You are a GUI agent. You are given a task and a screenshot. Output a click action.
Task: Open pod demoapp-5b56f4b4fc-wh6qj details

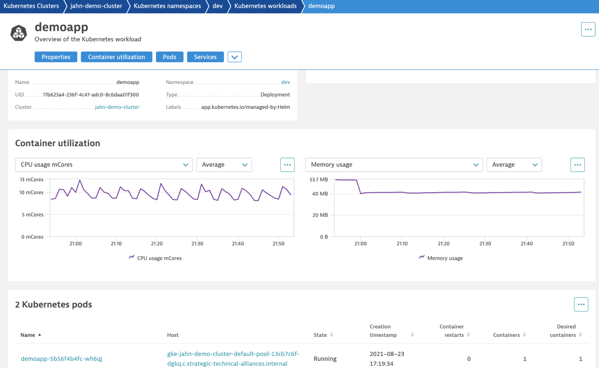tap(61, 358)
